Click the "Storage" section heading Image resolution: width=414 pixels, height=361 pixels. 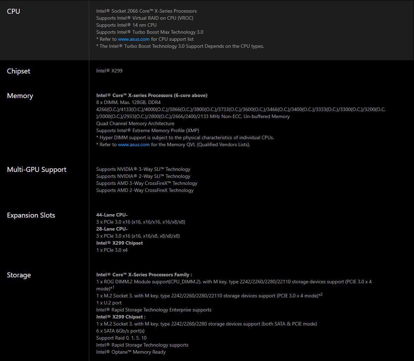pyautogui.click(x=19, y=275)
